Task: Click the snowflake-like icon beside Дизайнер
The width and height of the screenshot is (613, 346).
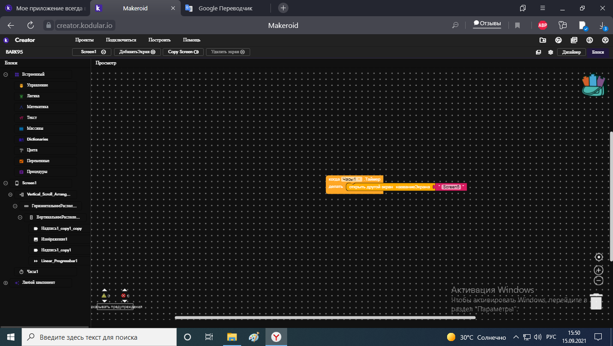Action: (x=550, y=52)
